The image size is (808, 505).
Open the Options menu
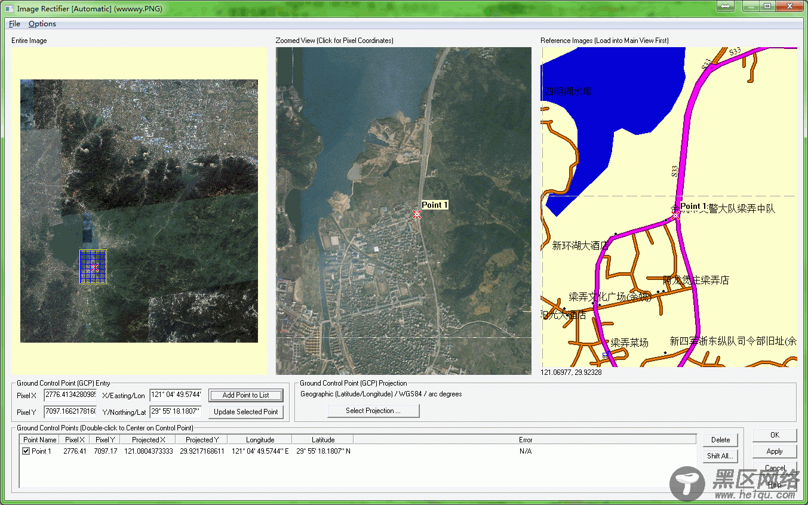(x=42, y=24)
